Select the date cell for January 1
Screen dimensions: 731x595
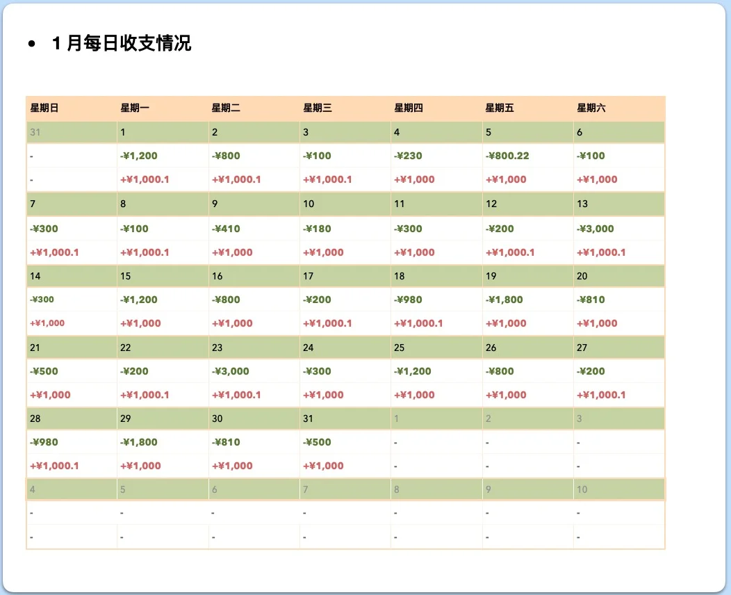tap(122, 132)
